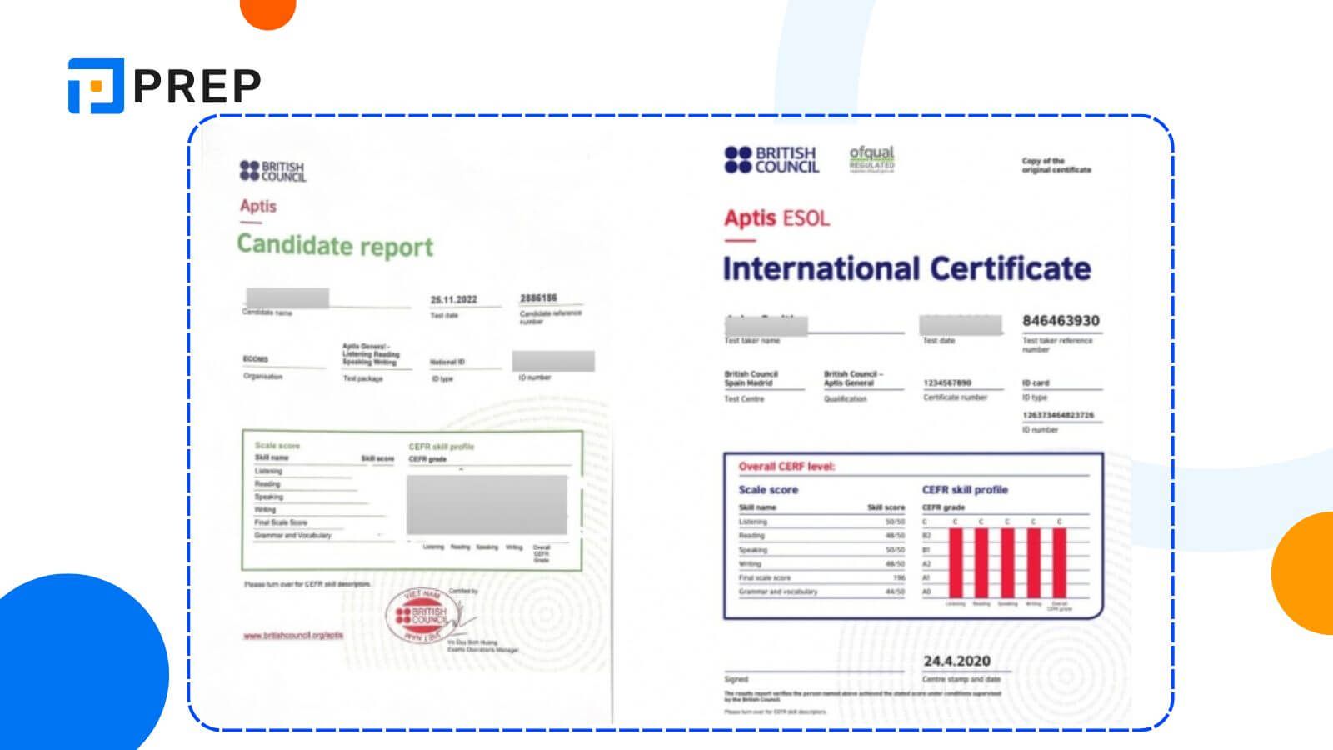This screenshot has height=750, width=1333.
Task: Click the ECOMS organisation value
Action: pos(256,359)
